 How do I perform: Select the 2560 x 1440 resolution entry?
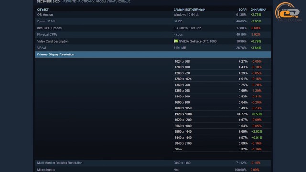pos(183,132)
